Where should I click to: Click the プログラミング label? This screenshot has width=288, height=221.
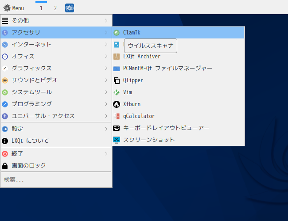(x=31, y=104)
